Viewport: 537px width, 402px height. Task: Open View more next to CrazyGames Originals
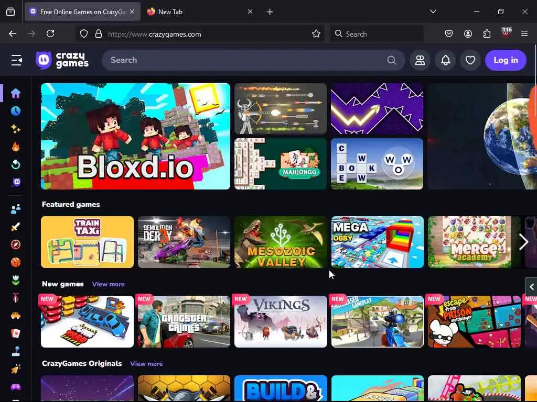(146, 364)
